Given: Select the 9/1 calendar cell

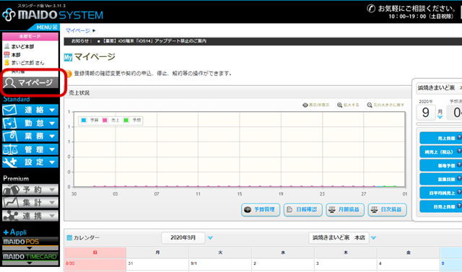Looking at the screenshot, I should point(220,264).
